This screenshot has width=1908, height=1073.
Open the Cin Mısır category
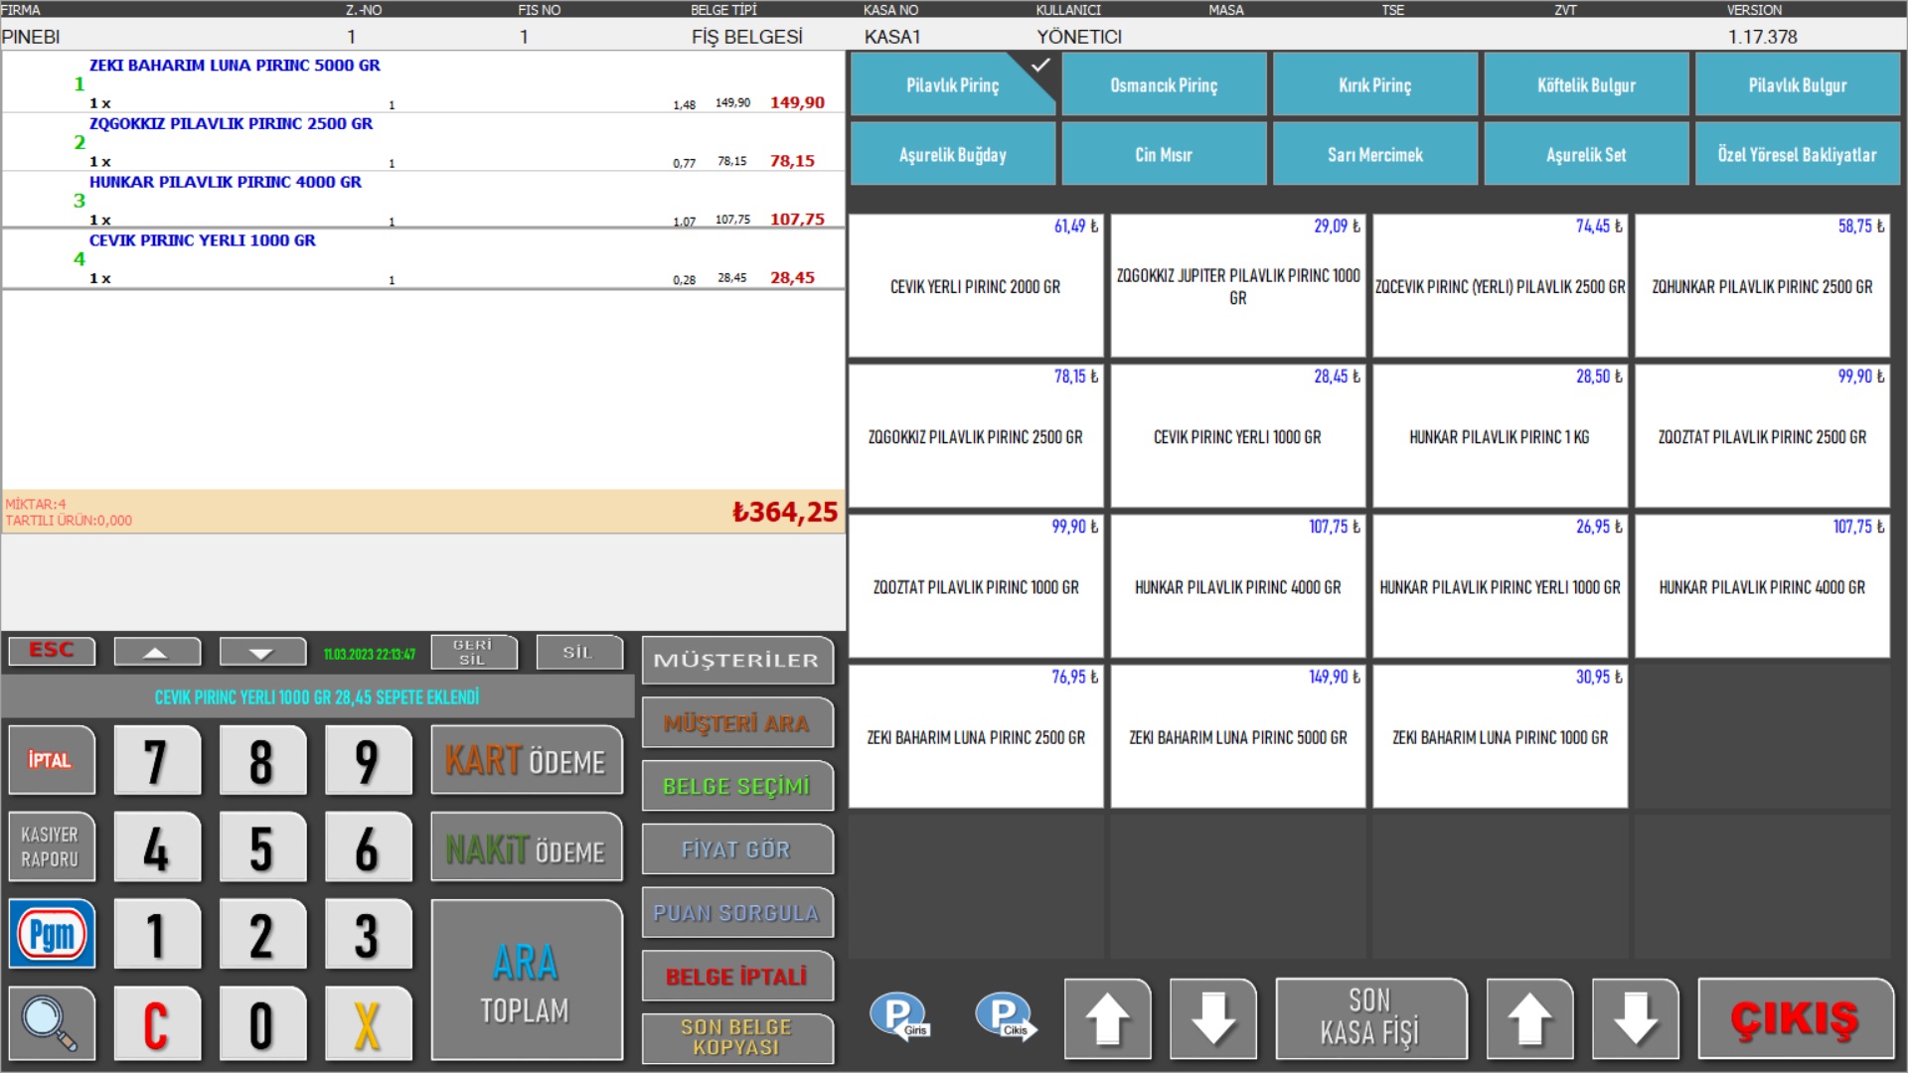point(1164,155)
